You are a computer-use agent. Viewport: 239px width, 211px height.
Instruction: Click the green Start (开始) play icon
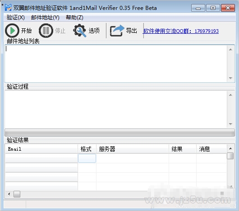coord(12,31)
